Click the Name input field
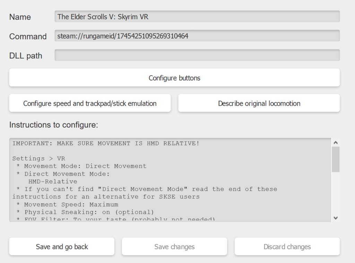This screenshot has height=263, width=355. pos(197,17)
